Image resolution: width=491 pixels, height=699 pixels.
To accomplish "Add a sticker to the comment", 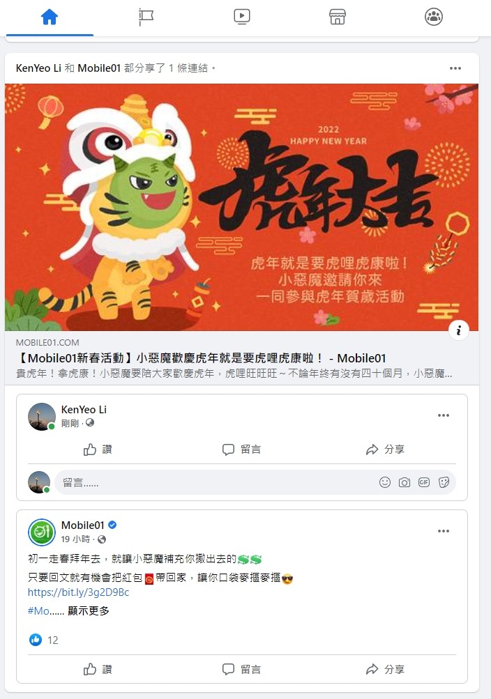I will 444,482.
